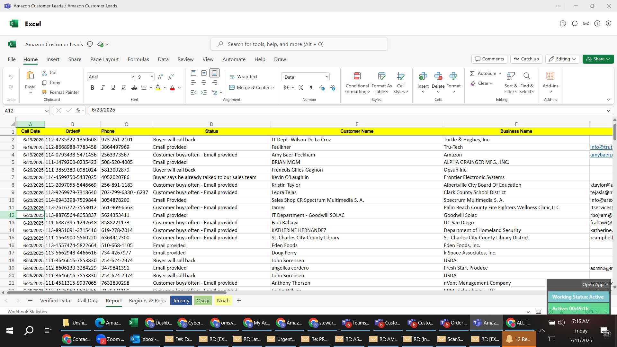
Task: Toggle Strikethrough formatting
Action: pos(134,87)
